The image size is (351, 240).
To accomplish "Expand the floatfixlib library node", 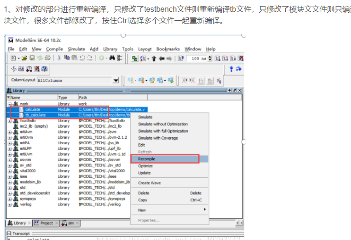I will (9, 121).
